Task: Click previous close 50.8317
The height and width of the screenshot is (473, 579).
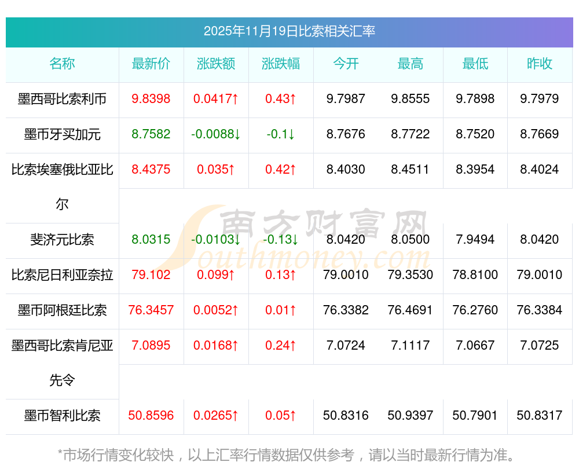Action: [x=540, y=416]
